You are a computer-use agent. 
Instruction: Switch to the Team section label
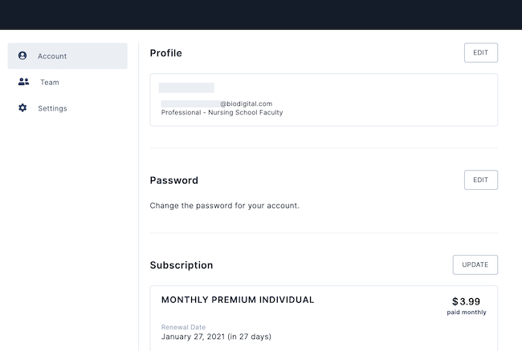click(50, 83)
